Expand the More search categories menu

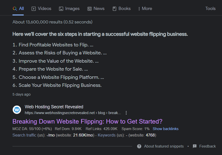(x=145, y=9)
